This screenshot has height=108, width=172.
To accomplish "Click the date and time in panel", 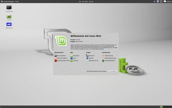I will click(x=86, y=2).
